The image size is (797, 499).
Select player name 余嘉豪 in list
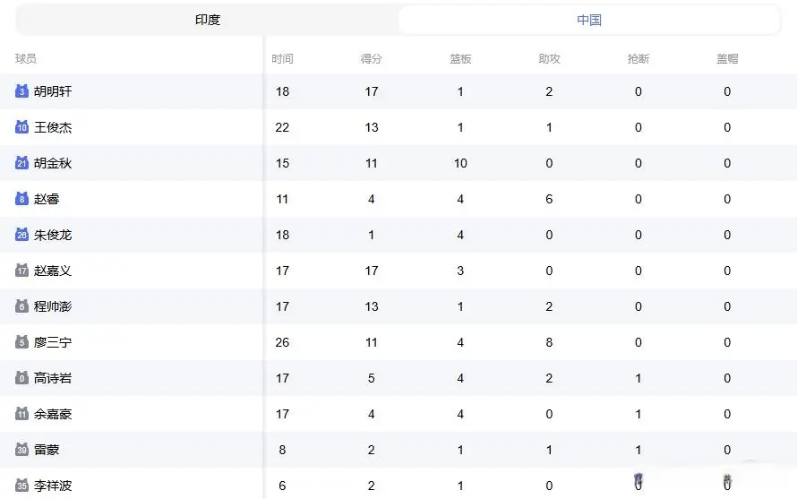[53, 414]
